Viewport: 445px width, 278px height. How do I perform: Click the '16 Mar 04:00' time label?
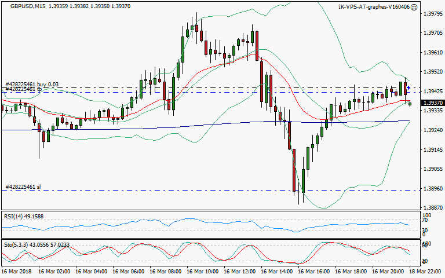point(92,272)
